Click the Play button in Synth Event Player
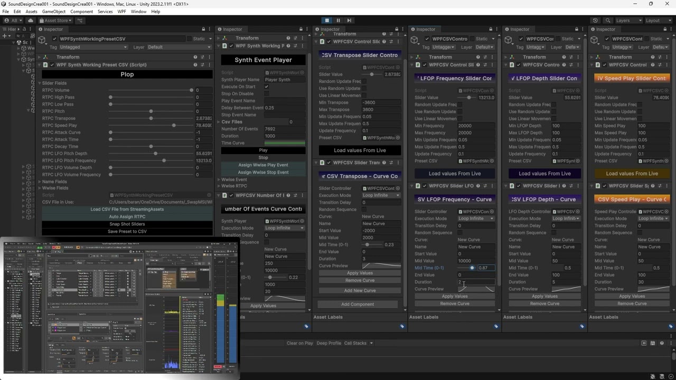676x380 pixels. point(263,150)
